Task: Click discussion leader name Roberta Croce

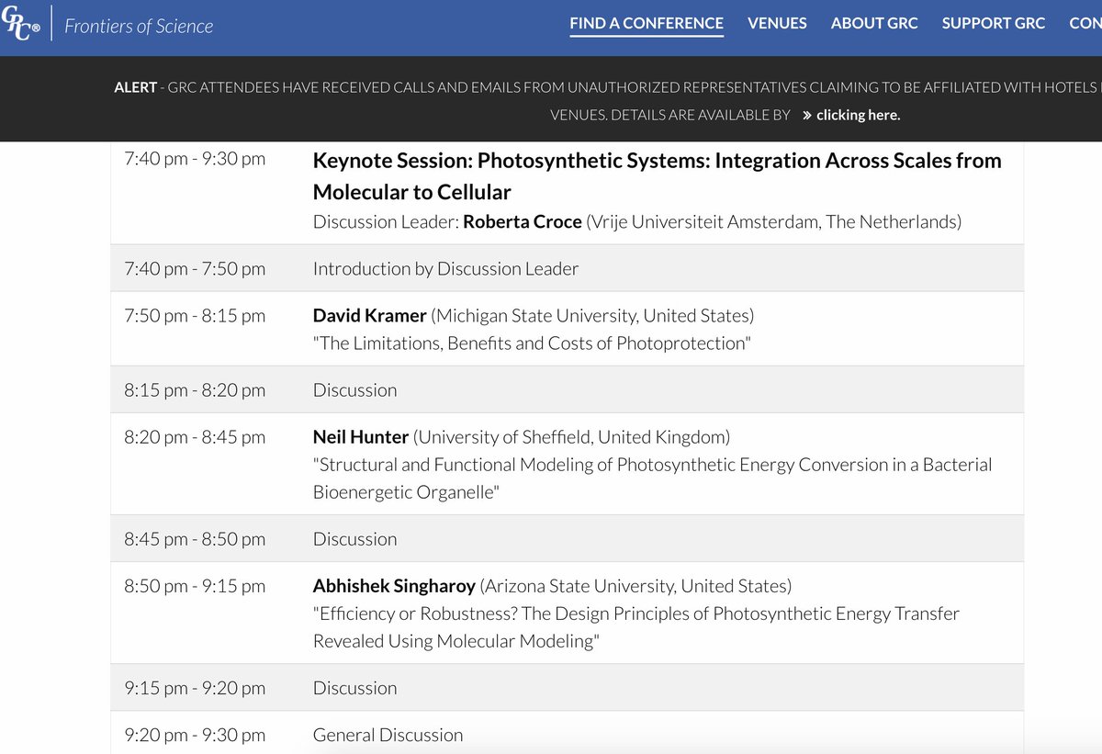Action: pyautogui.click(x=523, y=221)
